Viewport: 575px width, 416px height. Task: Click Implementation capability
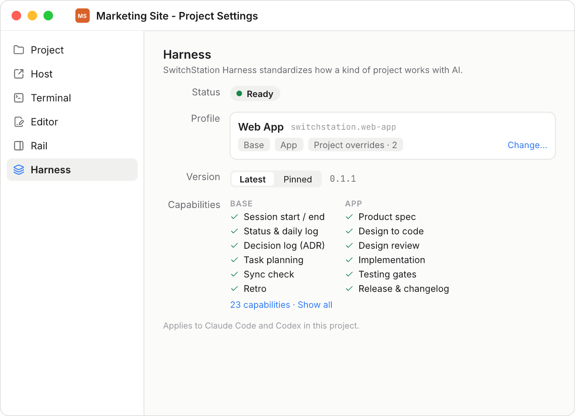[392, 260]
